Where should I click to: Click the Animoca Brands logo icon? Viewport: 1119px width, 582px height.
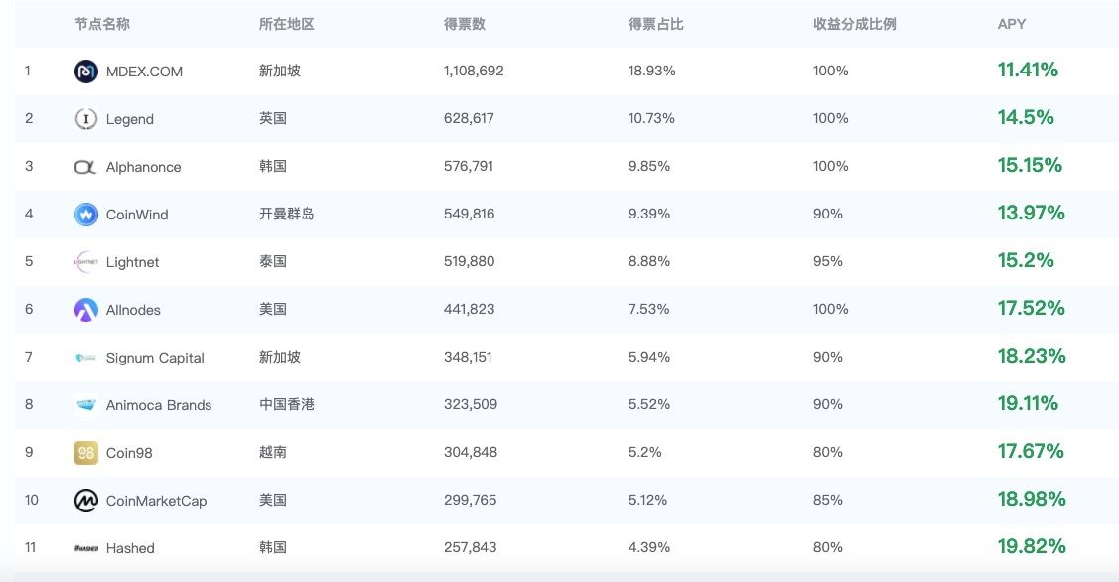[86, 405]
